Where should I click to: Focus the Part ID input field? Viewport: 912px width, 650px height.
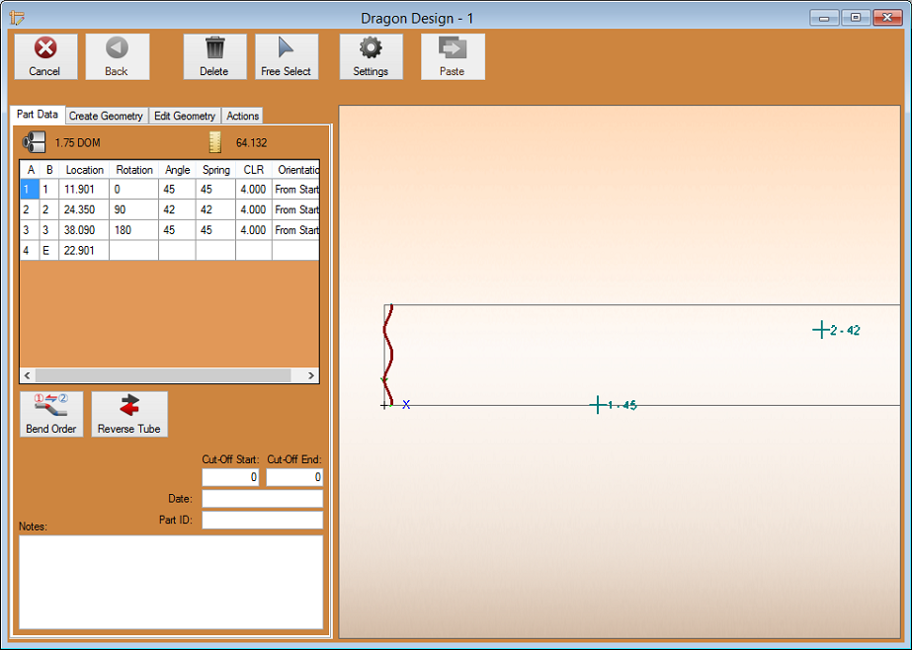(262, 520)
